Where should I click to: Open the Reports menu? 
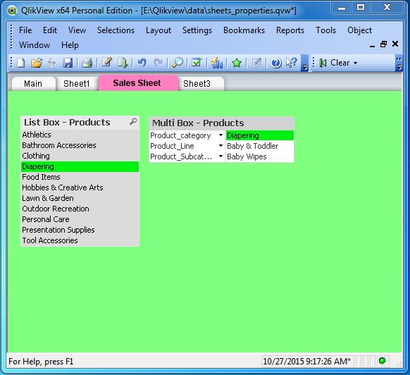pyautogui.click(x=290, y=30)
